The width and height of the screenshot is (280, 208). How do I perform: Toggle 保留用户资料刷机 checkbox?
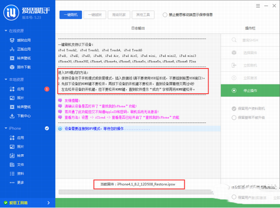234,109
